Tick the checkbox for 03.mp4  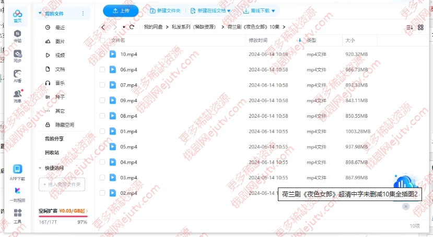(x=102, y=177)
